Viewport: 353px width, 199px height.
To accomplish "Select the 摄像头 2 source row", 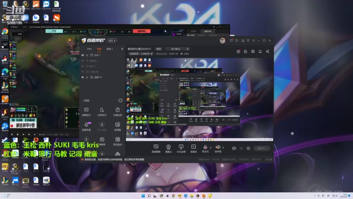I will [x=102, y=61].
